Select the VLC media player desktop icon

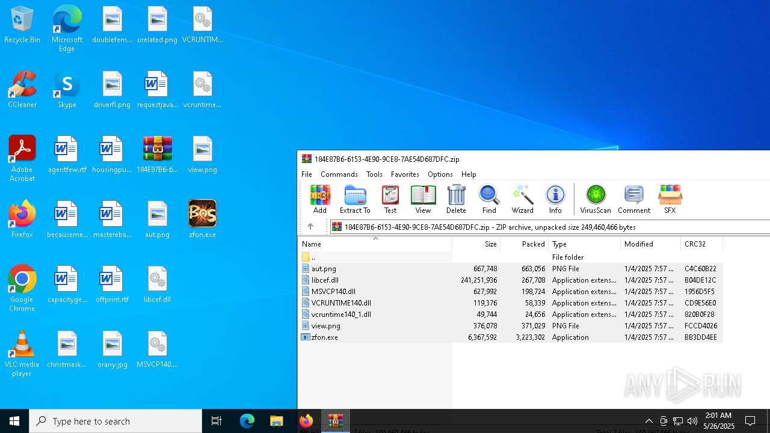(x=22, y=354)
